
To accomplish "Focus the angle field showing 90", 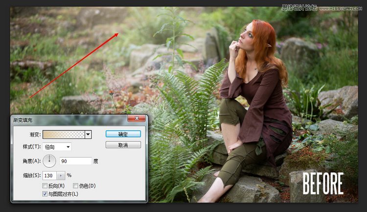I will (75, 161).
